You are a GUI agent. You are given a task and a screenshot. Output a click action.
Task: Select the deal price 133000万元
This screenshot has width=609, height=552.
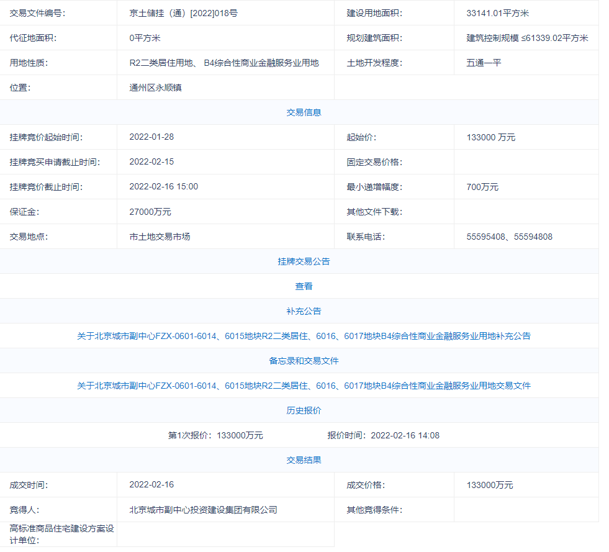pos(490,485)
